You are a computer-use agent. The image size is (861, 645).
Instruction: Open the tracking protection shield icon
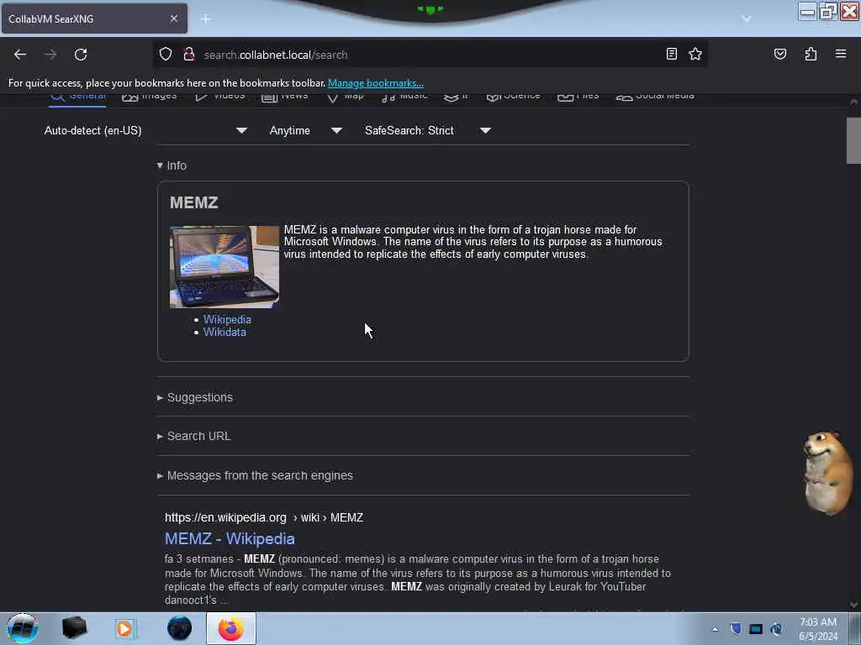[166, 54]
